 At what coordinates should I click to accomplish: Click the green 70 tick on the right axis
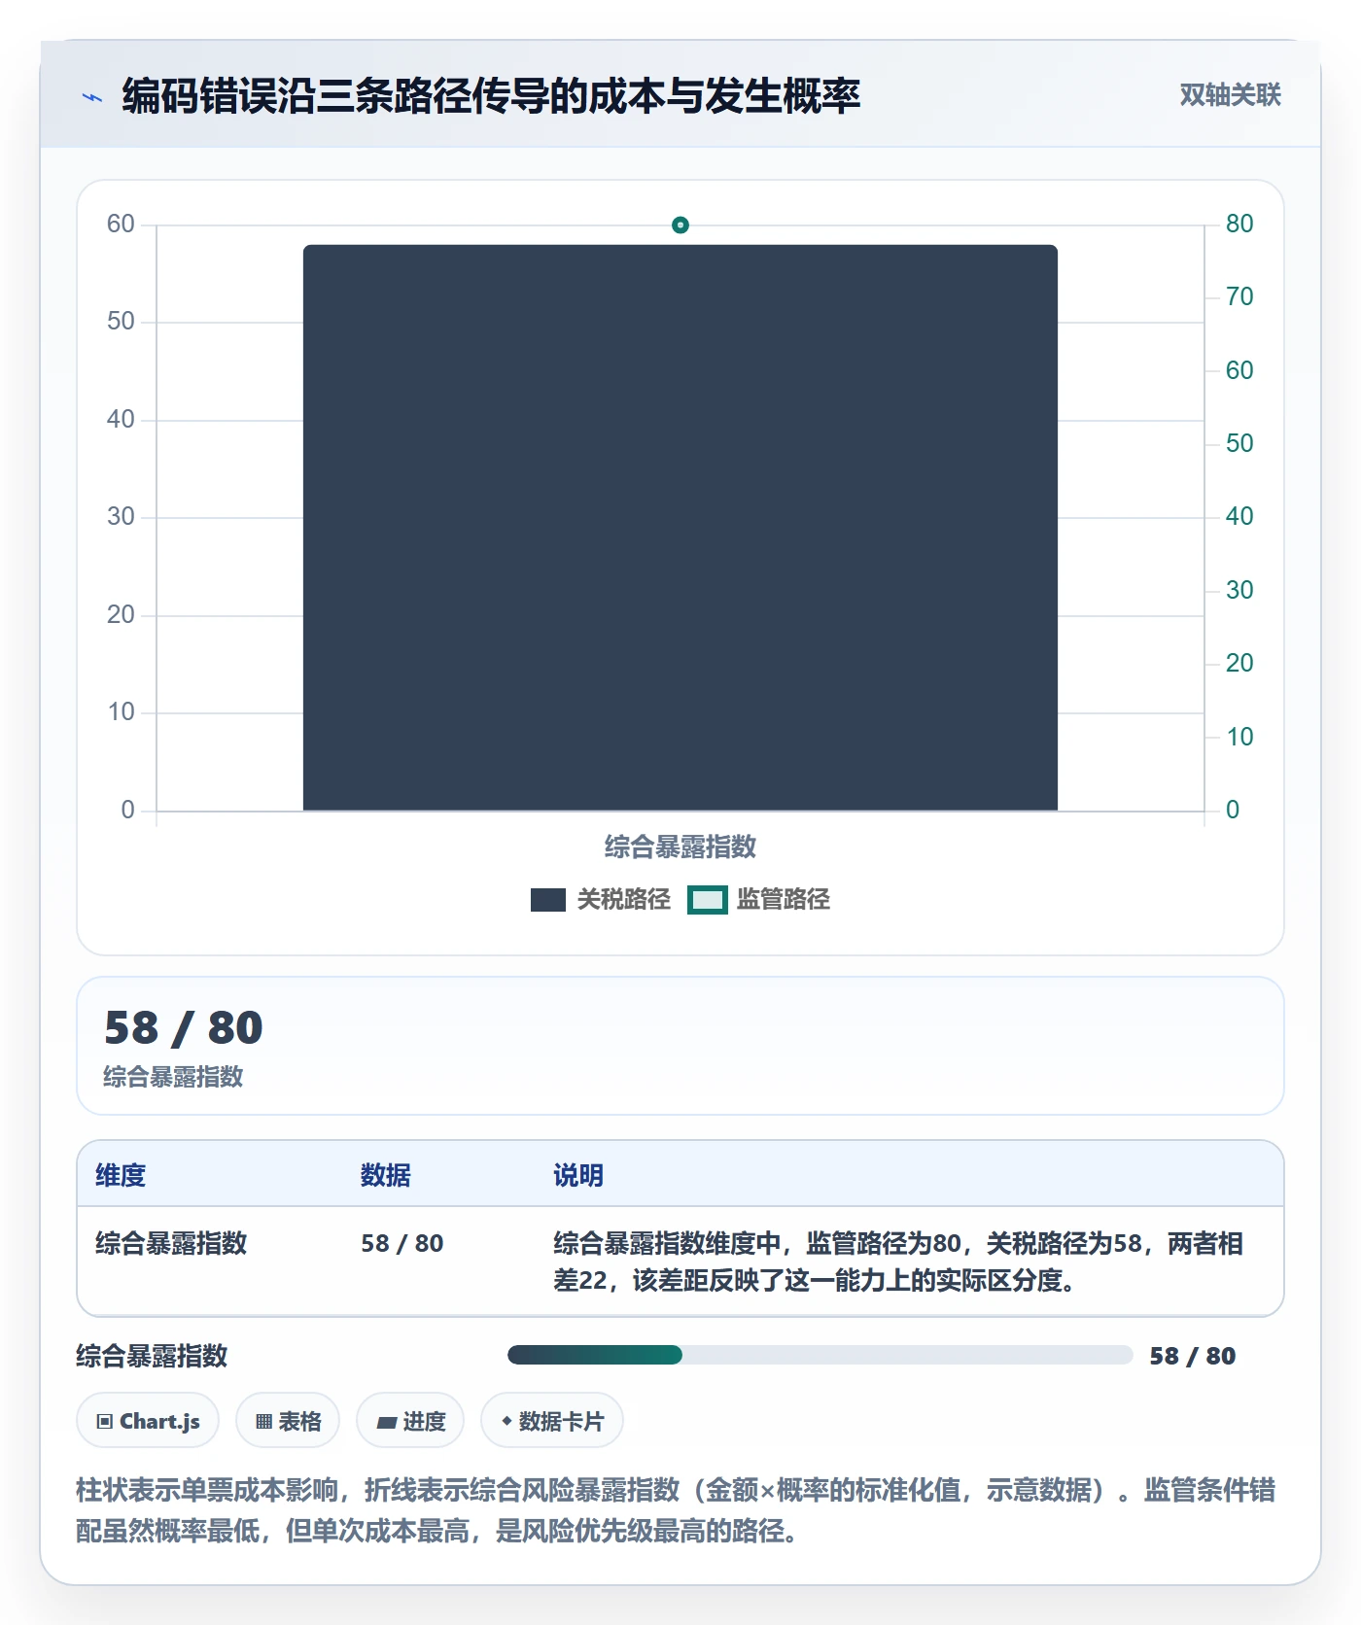point(1239,296)
